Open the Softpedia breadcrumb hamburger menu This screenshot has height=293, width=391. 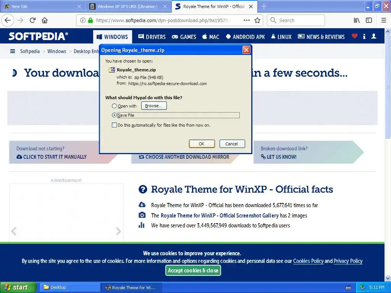pos(13,52)
